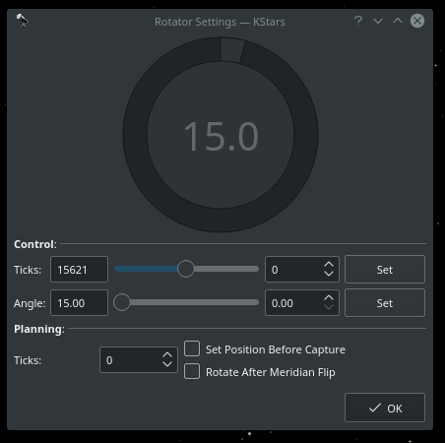Image resolution: width=445 pixels, height=443 pixels.
Task: Click the KStars telescope icon in the title bar
Action: (x=23, y=21)
